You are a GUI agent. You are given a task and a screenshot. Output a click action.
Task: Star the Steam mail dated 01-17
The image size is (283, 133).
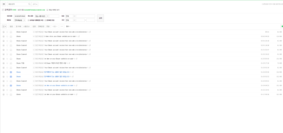[x=7, y=95]
